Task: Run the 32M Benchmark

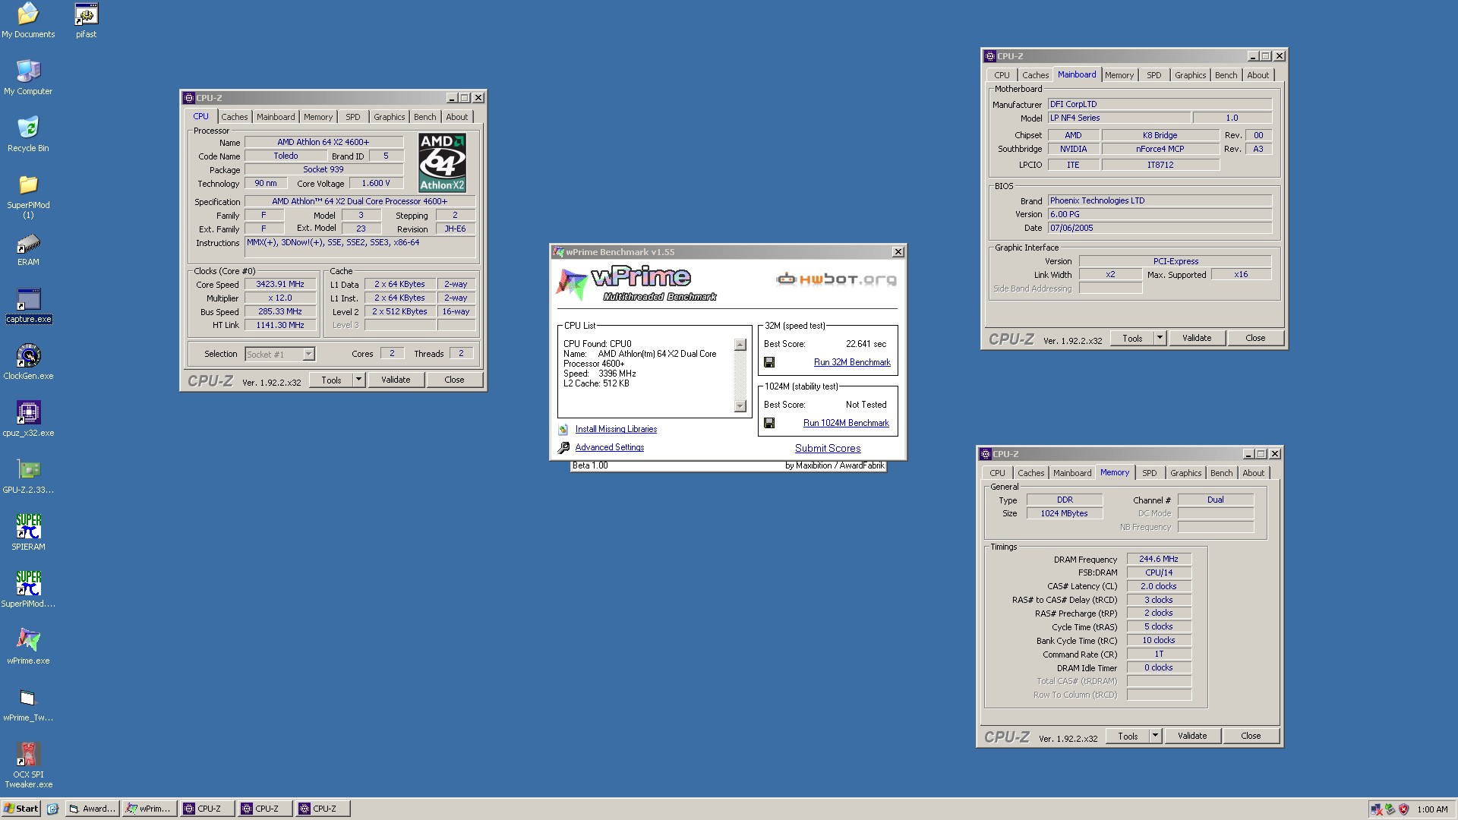Action: click(x=852, y=362)
